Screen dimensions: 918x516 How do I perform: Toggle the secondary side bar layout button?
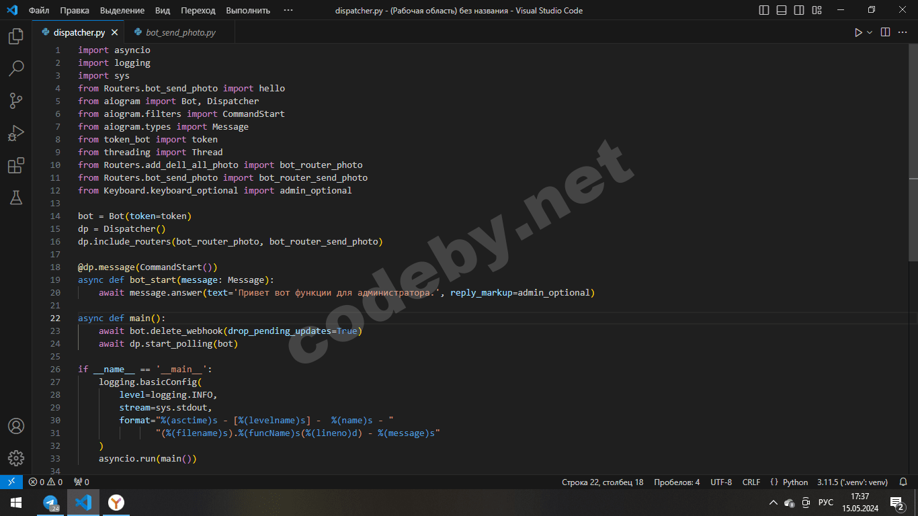click(799, 10)
